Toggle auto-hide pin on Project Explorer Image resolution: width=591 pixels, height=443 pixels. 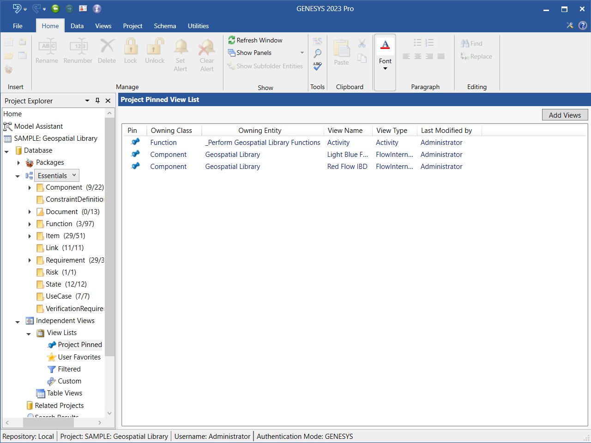point(97,101)
